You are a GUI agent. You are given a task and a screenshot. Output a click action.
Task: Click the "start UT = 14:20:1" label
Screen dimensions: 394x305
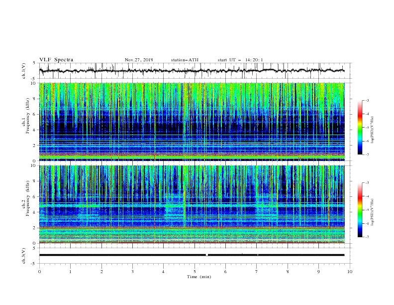pyautogui.click(x=240, y=60)
